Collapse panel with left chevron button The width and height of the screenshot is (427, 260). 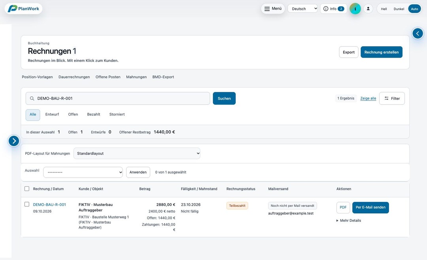tap(418, 34)
